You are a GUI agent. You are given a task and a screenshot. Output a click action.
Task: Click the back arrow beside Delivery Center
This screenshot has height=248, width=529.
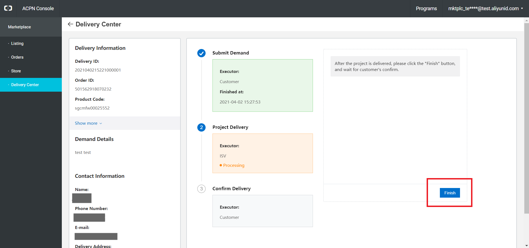pyautogui.click(x=70, y=24)
